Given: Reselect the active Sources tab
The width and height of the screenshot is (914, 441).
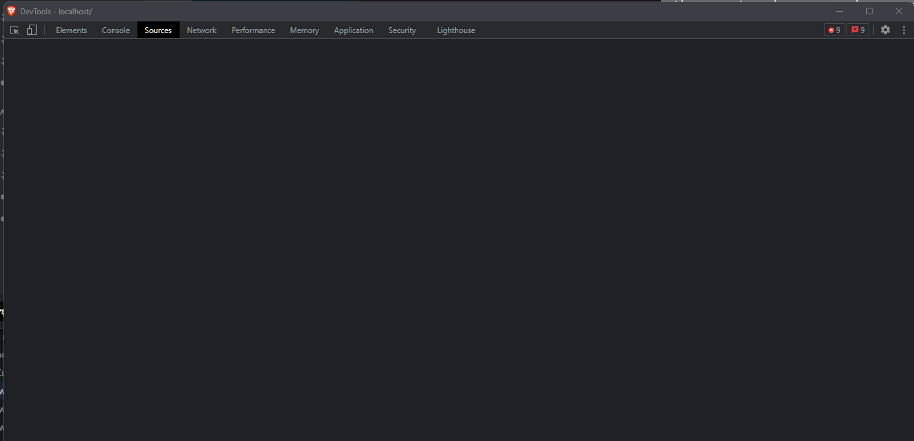Looking at the screenshot, I should pyautogui.click(x=158, y=30).
